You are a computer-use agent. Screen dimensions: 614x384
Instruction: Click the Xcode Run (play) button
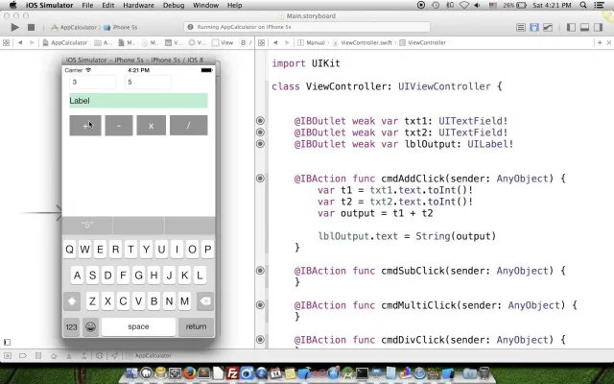15,27
